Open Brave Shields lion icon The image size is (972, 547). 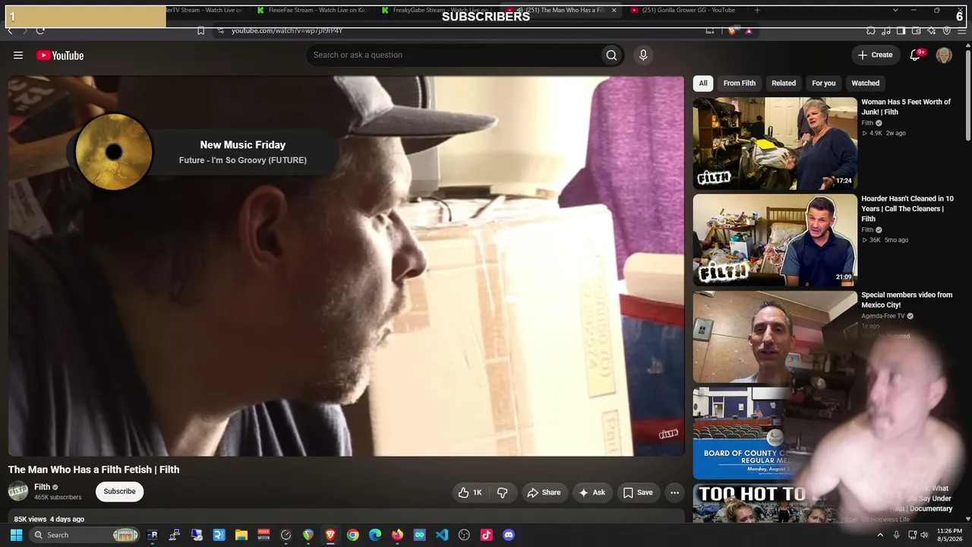(x=731, y=30)
